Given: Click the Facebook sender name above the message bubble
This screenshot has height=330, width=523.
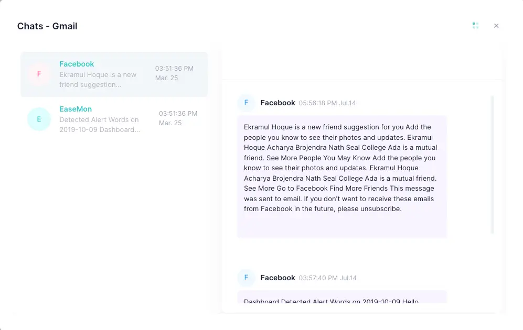Looking at the screenshot, I should point(277,103).
